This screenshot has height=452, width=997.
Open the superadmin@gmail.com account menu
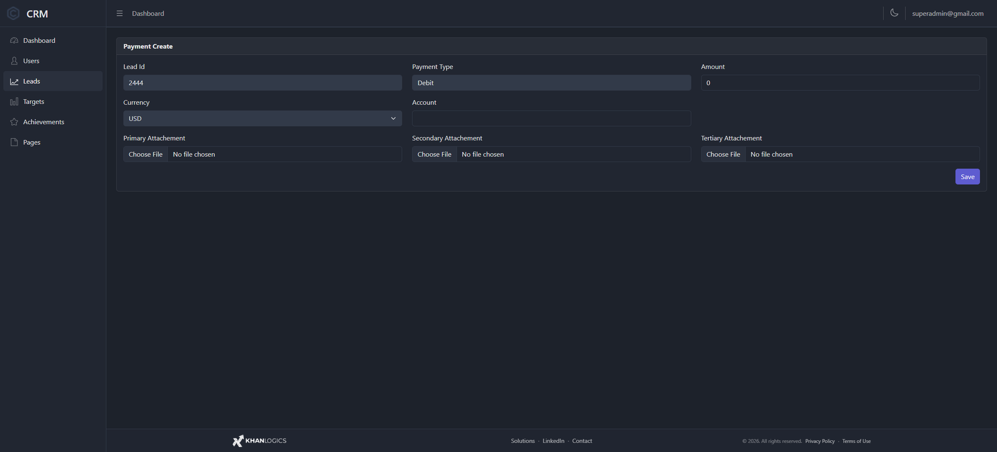pyautogui.click(x=947, y=14)
